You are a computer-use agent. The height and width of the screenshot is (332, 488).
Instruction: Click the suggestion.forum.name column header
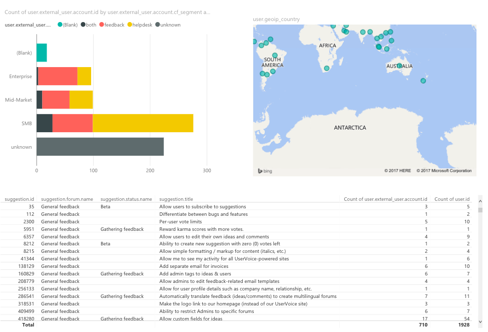coord(67,199)
